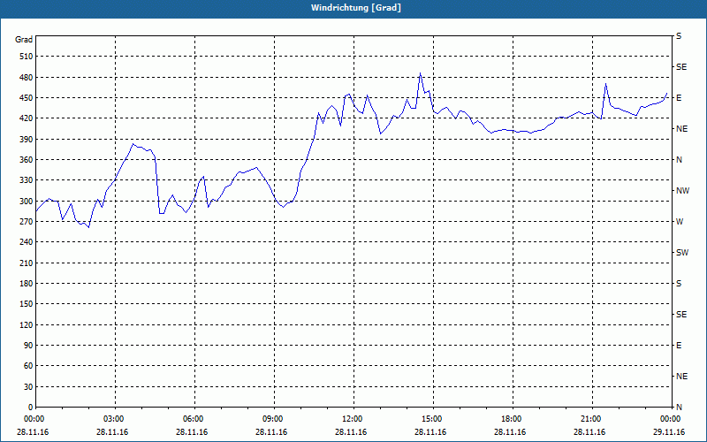Click the 28.11.16 date under 18:00
The width and height of the screenshot is (707, 442).
(511, 432)
